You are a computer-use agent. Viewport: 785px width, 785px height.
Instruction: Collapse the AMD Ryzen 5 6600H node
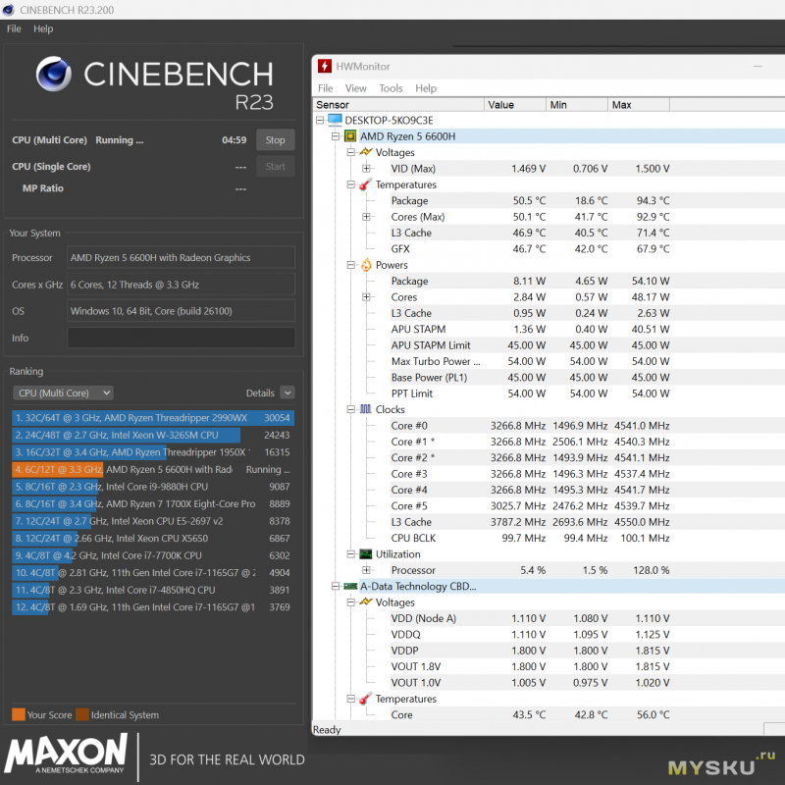(336, 136)
